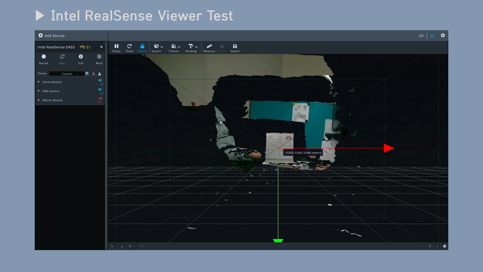Click the red X axis arrowhead

pyautogui.click(x=389, y=148)
